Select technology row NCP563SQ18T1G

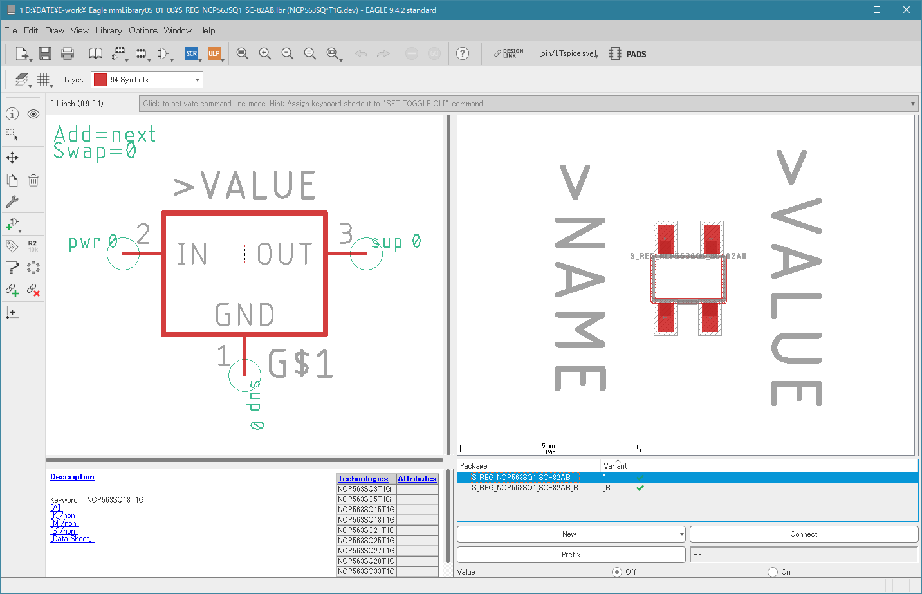(366, 520)
